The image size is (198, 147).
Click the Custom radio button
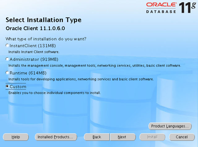7,86
